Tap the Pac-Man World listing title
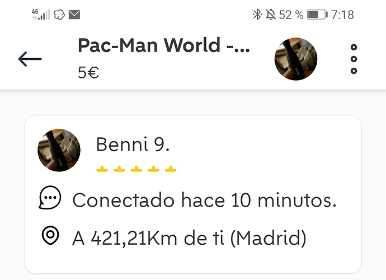Image resolution: width=386 pixels, height=280 pixels. pos(164,46)
